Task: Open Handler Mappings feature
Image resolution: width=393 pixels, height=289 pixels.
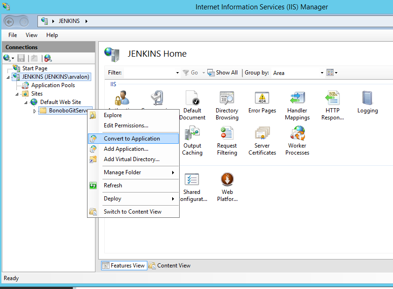Action: coord(297,105)
